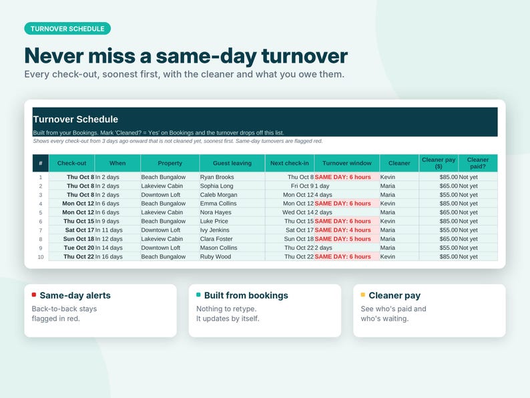
Task: Select guest name Nora Hayes
Action: (x=216, y=212)
